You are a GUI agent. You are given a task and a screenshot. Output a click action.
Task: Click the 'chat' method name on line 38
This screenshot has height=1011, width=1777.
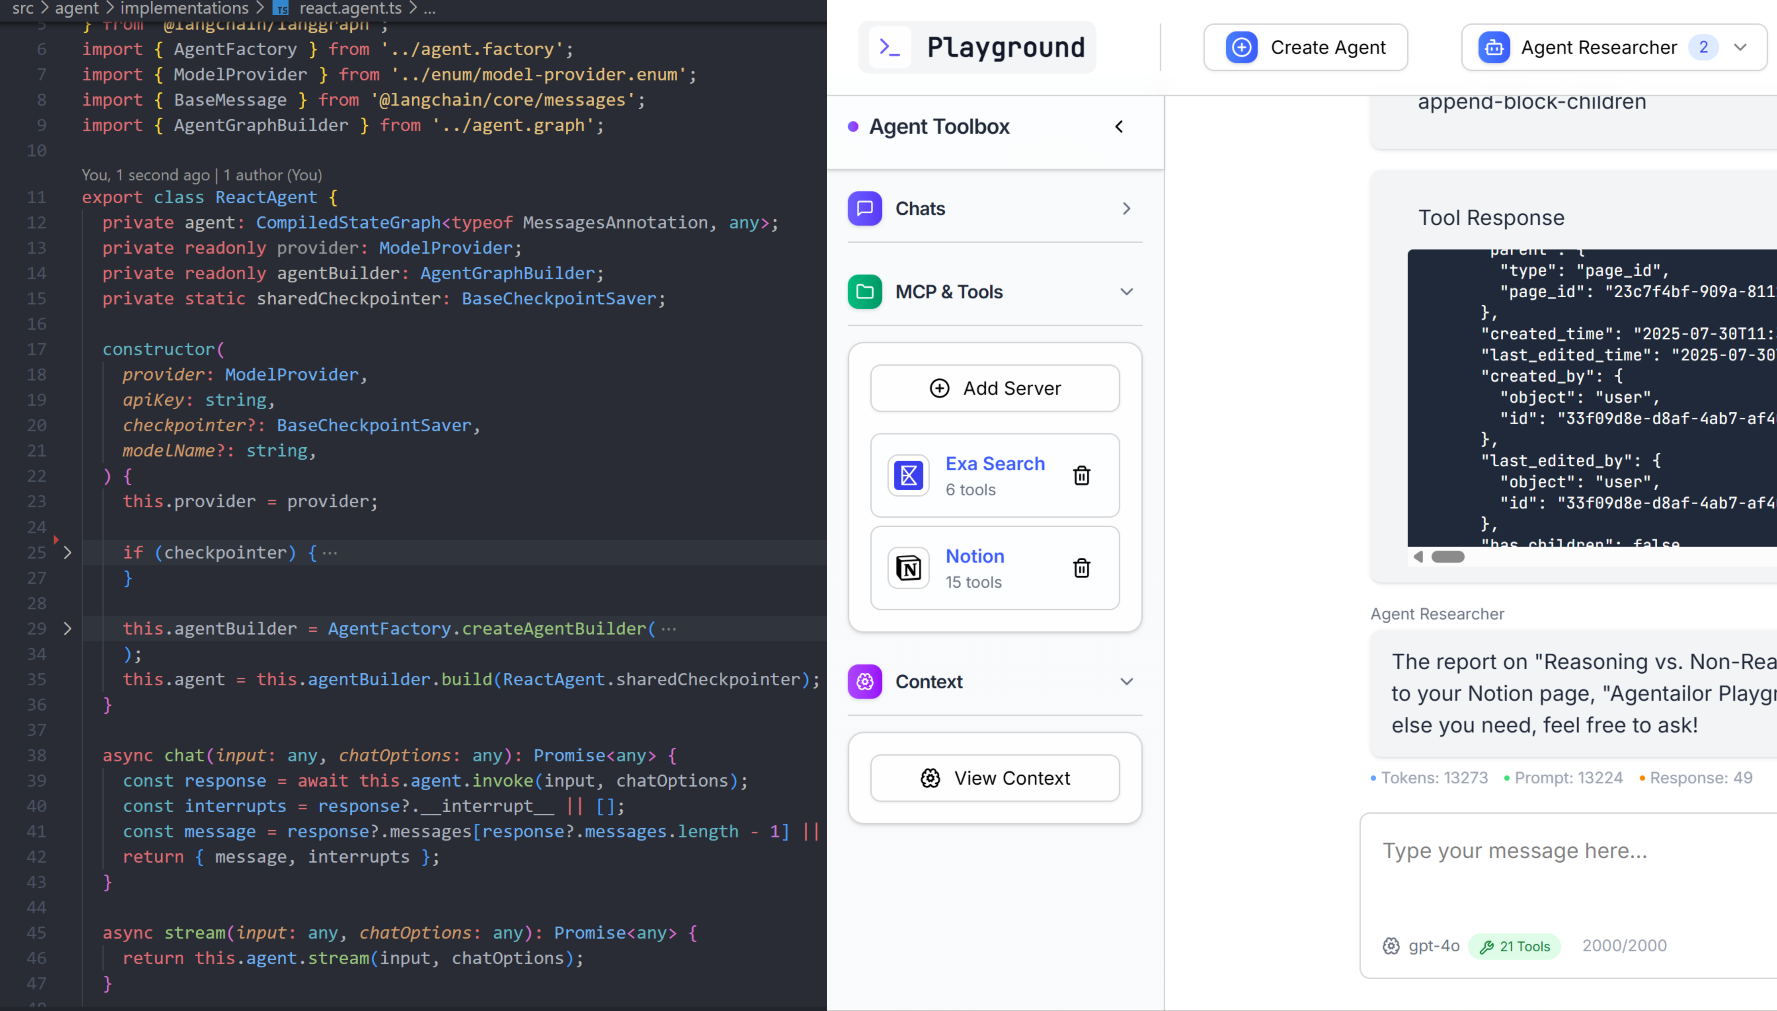184,756
